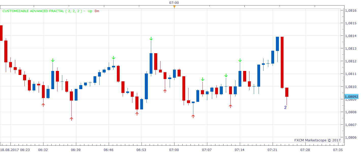Image resolution: width=361 pixels, height=153 pixels.
Task: Select the red up-arrow under the 06:58 candle
Action: (x=165, y=91)
